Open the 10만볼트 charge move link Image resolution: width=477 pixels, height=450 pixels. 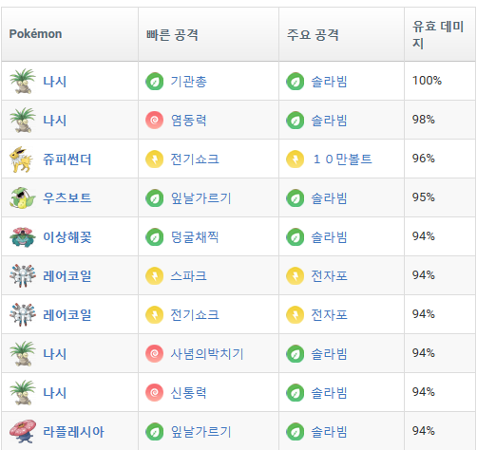(x=342, y=159)
